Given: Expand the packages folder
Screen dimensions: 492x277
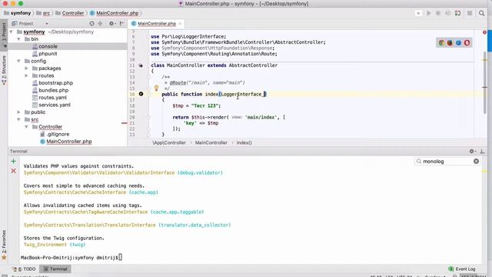Looking at the screenshot, I should 26,68.
